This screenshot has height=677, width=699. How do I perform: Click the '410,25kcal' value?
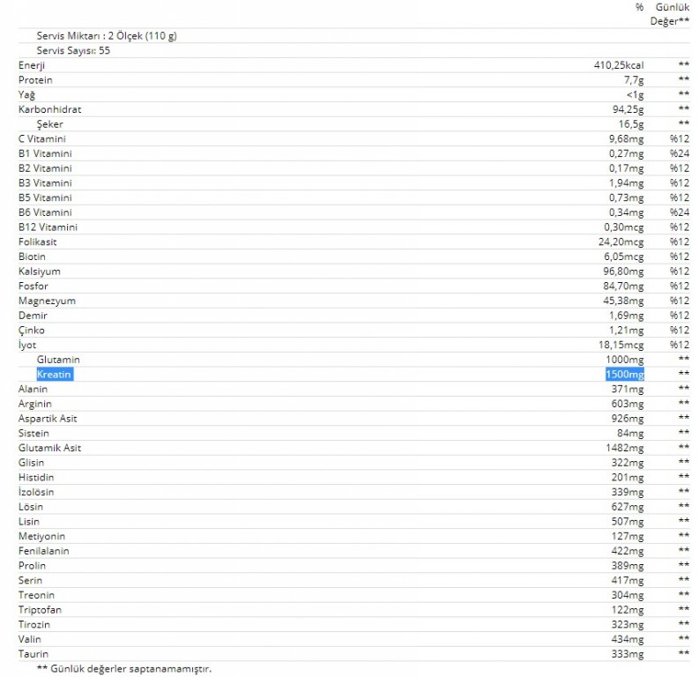point(619,65)
